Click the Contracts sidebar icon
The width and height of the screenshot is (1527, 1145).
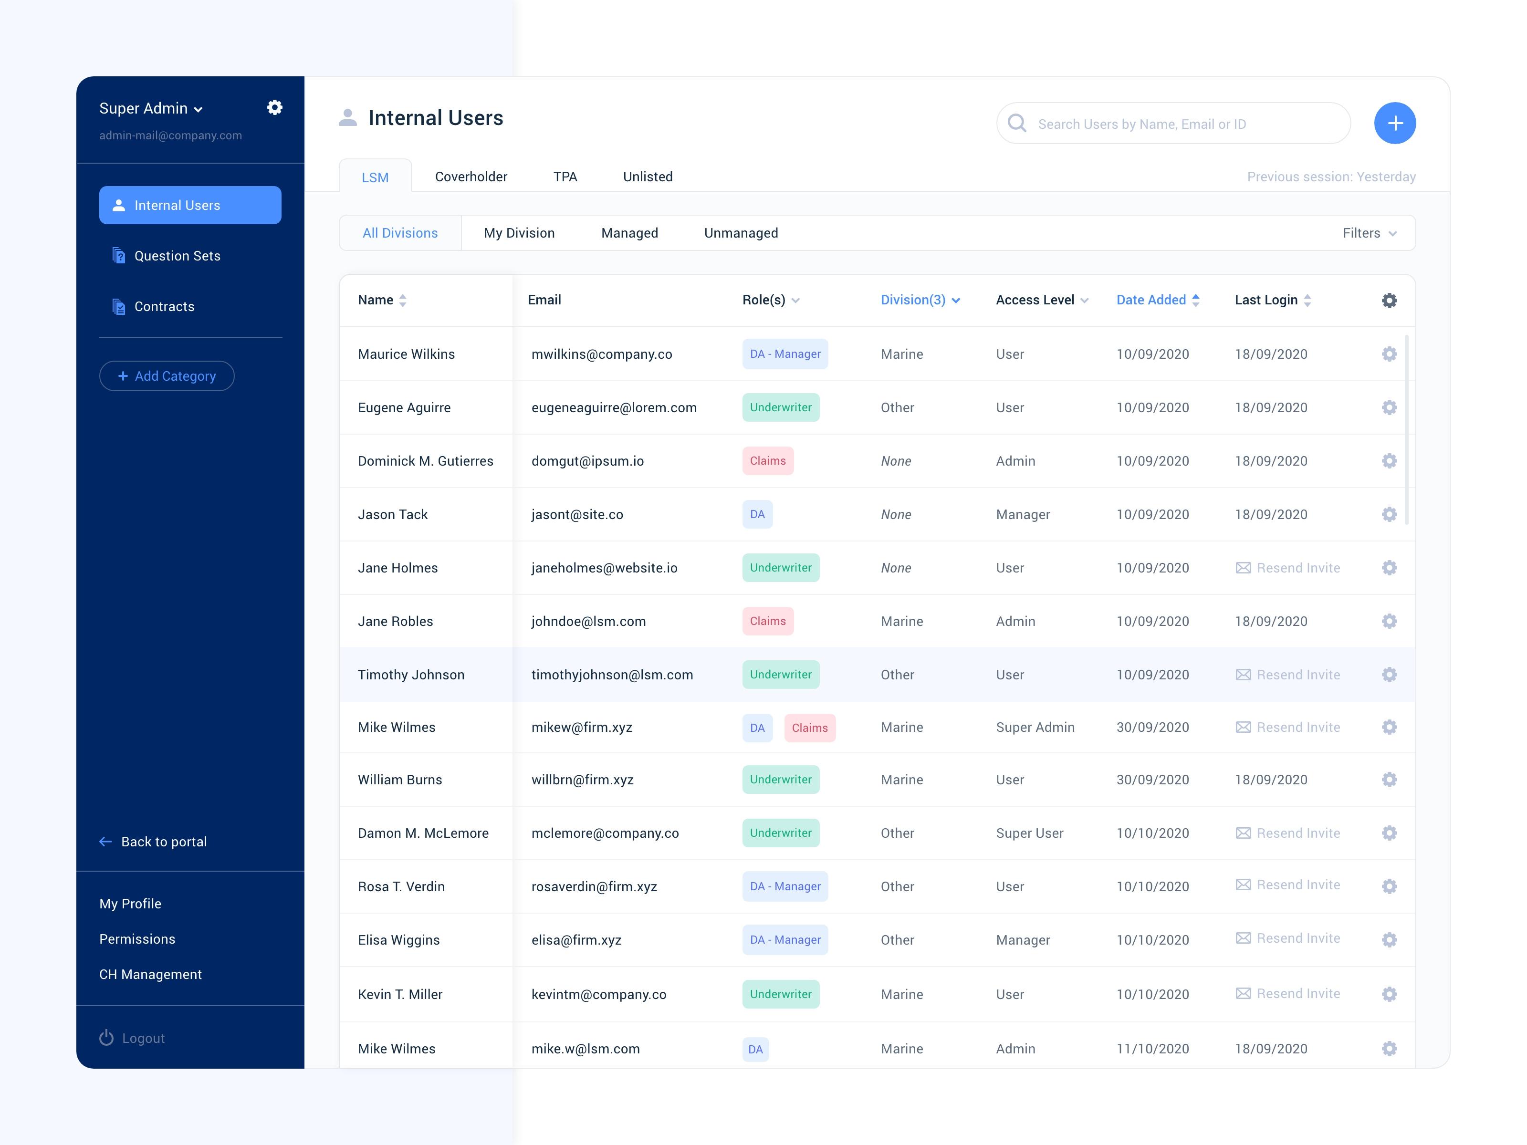tap(119, 306)
